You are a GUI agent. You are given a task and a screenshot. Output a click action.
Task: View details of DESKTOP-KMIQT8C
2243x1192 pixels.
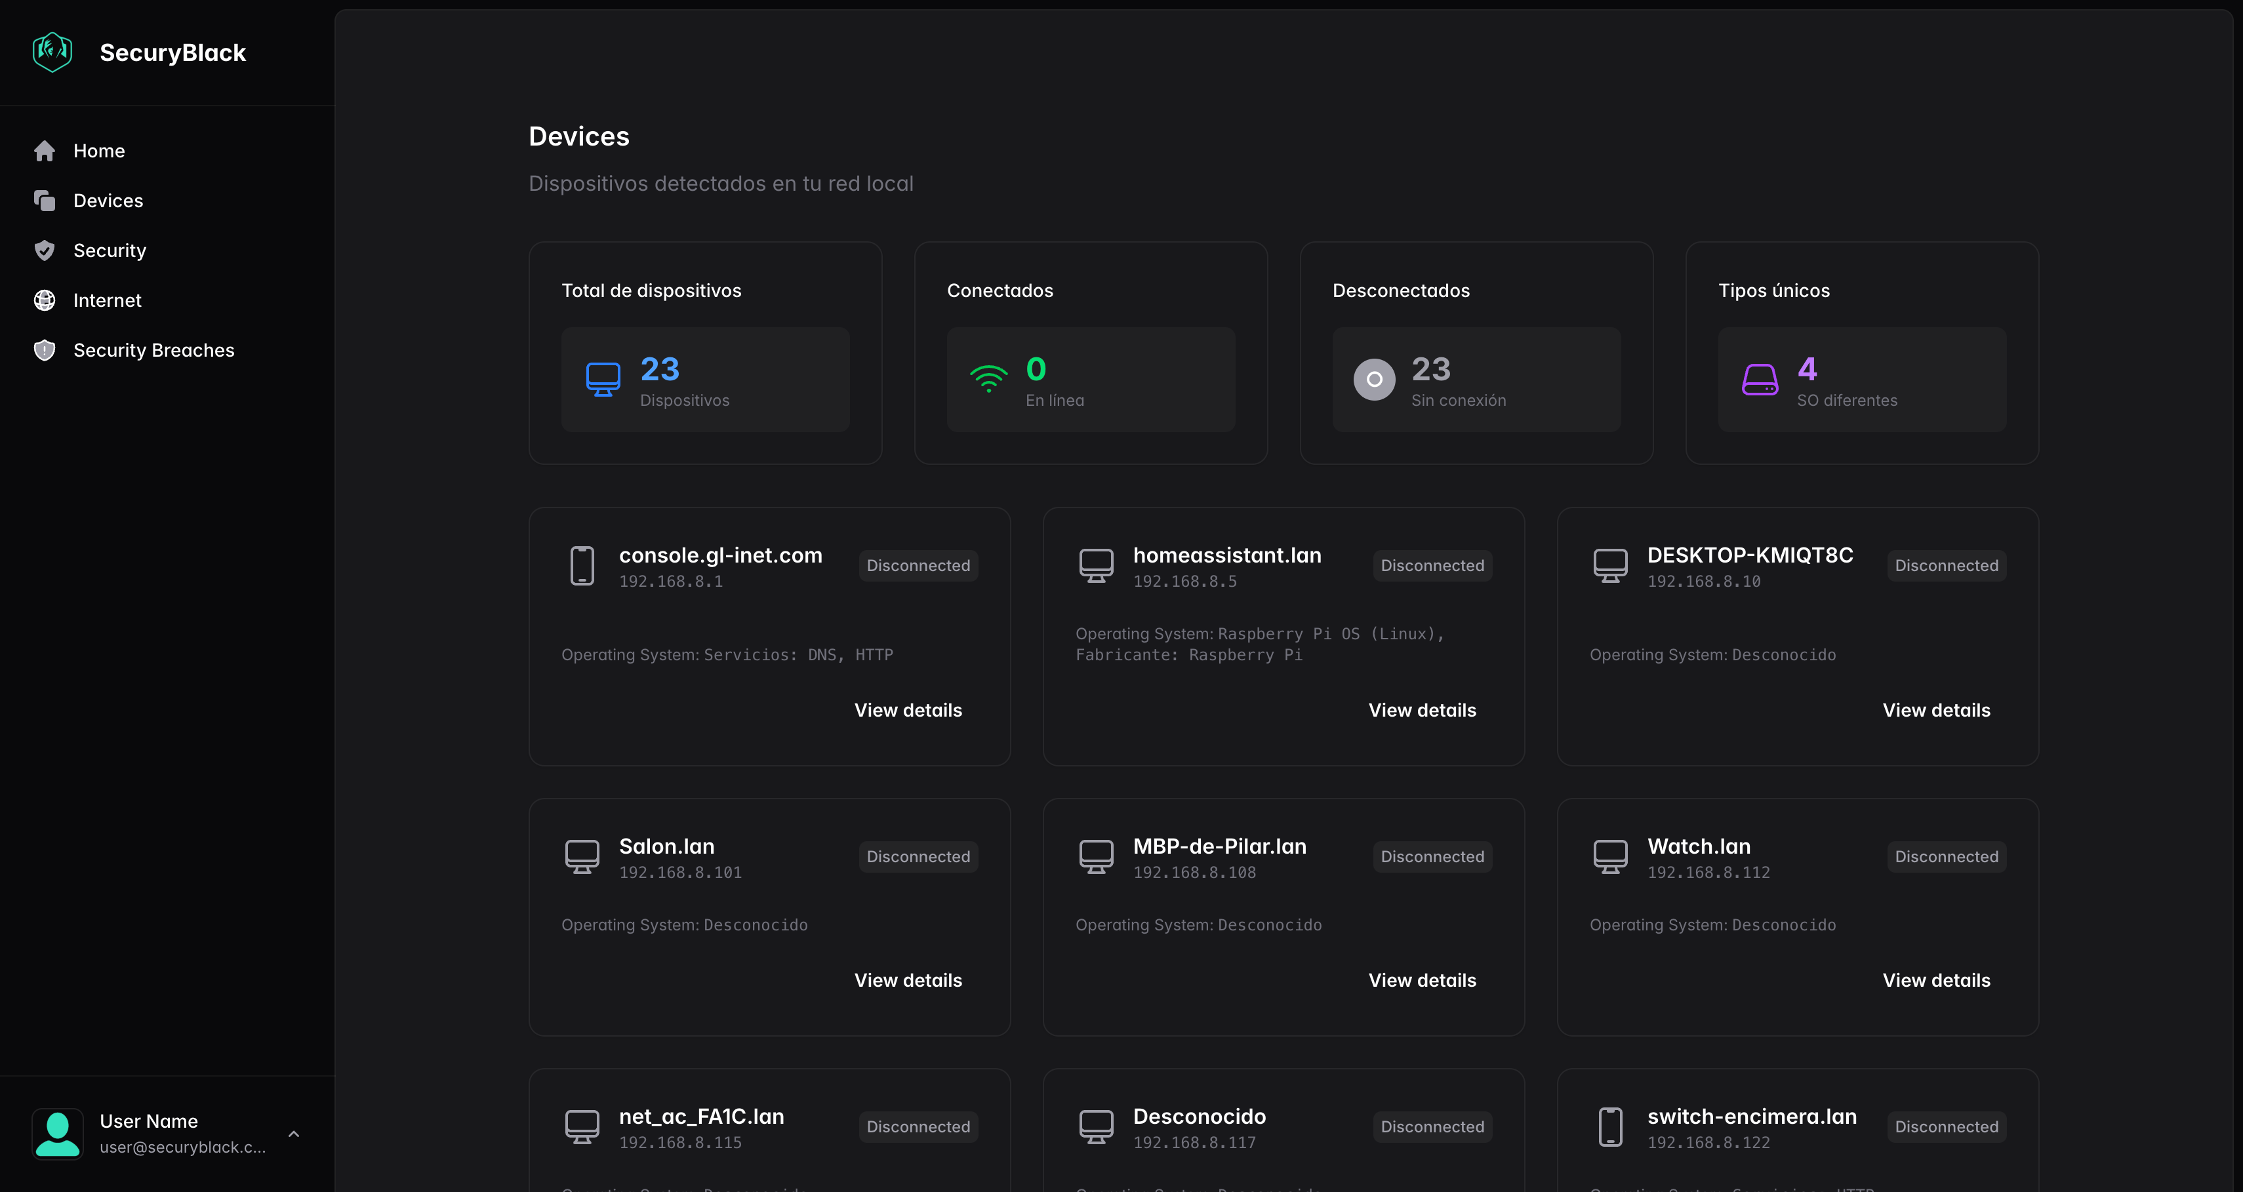tap(1937, 711)
